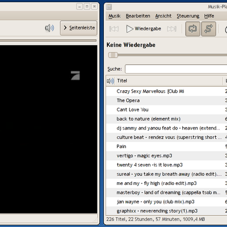Select the track The Opera
Viewport: 227px width, 227px height.
166,100
